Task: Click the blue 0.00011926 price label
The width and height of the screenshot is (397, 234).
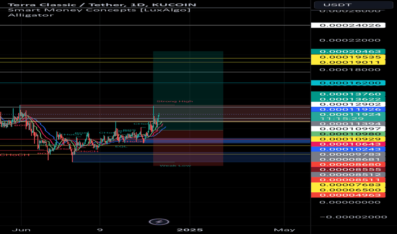Action: (x=348, y=109)
